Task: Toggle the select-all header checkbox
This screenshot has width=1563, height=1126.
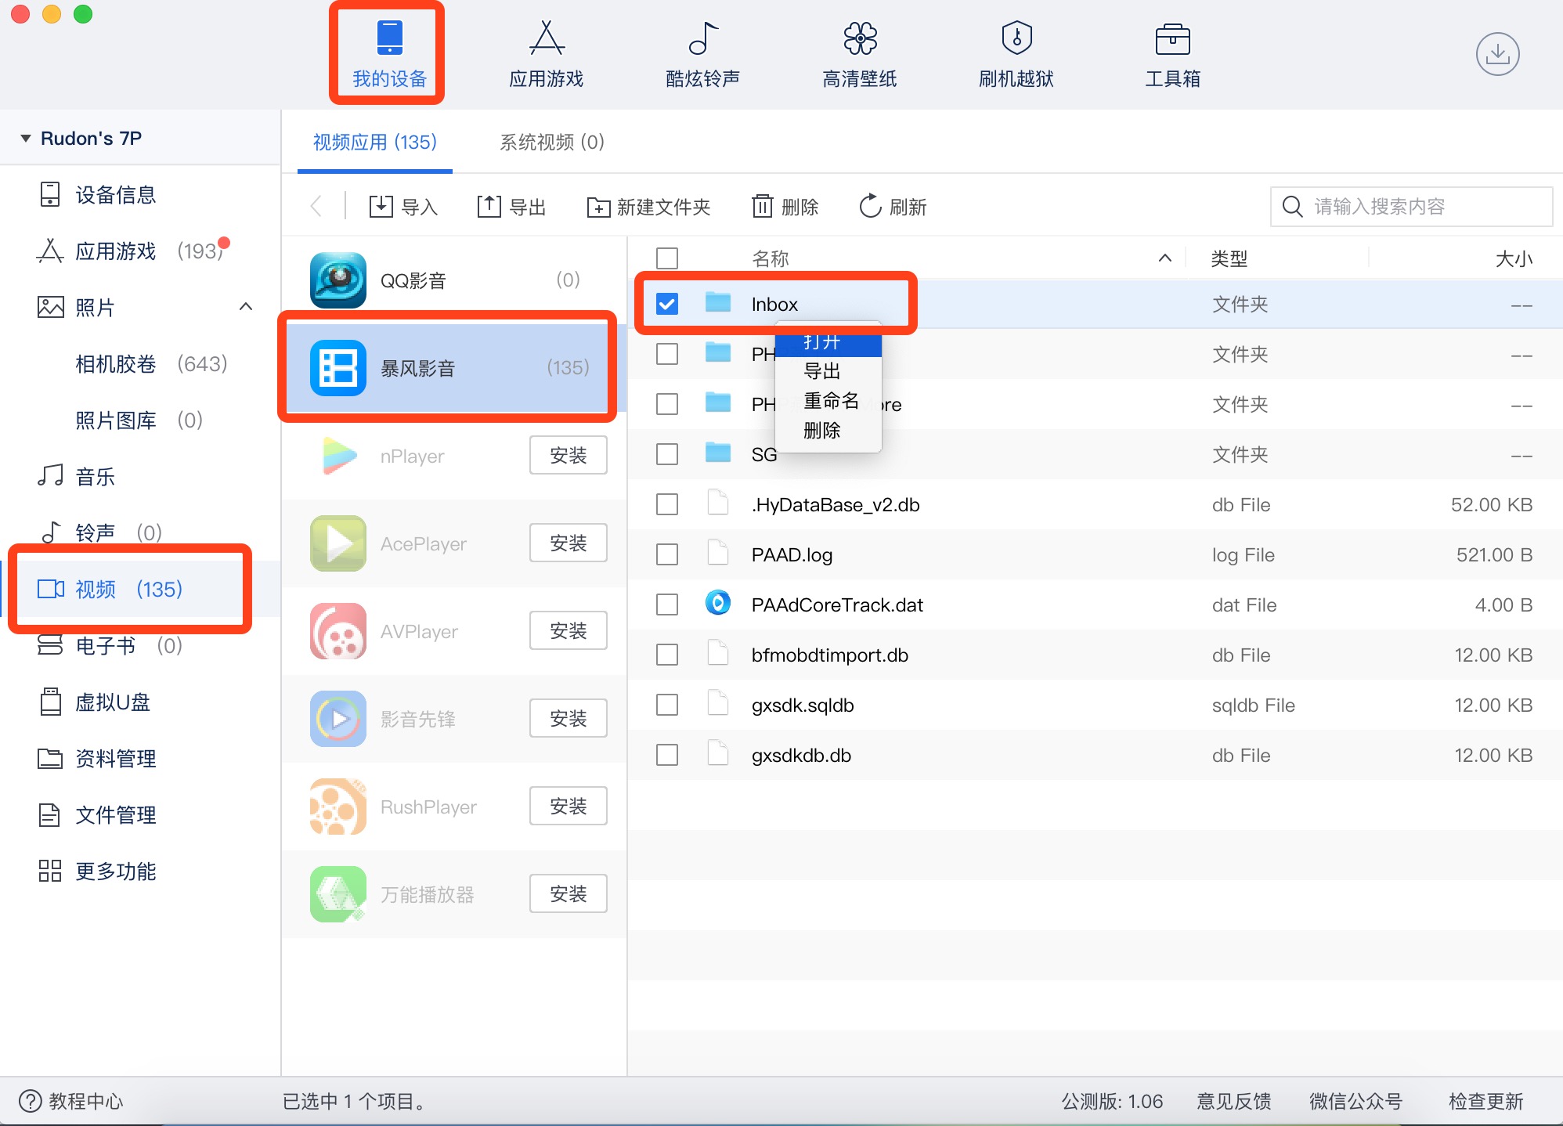Action: tap(667, 258)
